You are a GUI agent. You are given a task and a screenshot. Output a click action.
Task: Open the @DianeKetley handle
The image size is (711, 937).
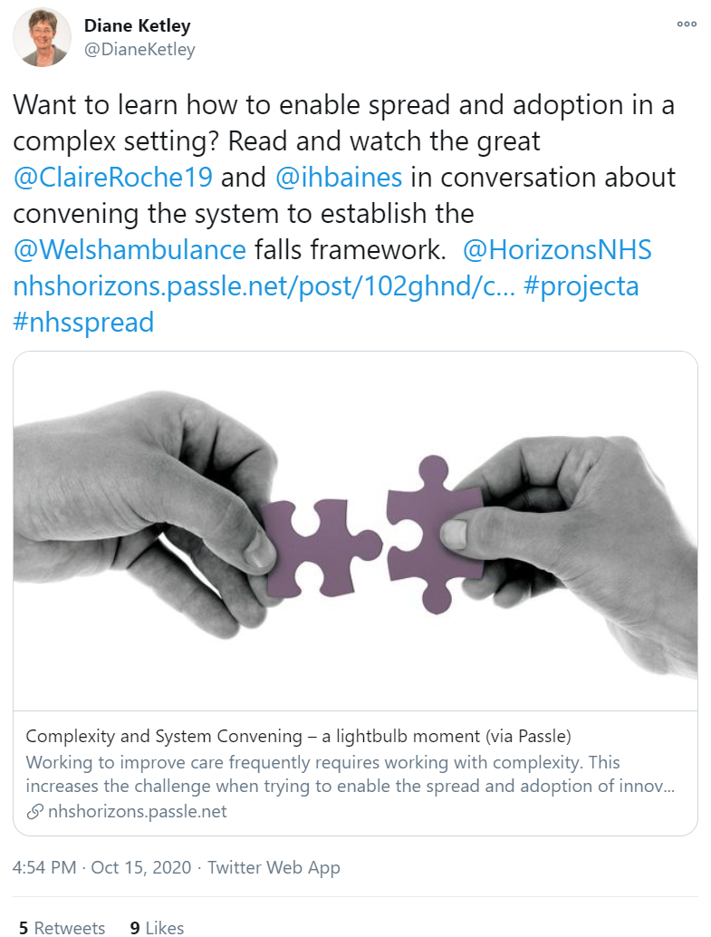(139, 50)
